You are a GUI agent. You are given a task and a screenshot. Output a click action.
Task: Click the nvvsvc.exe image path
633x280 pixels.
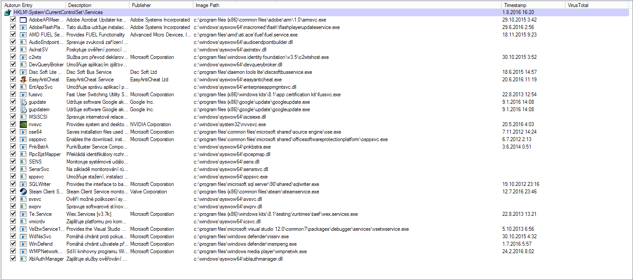click(230, 124)
